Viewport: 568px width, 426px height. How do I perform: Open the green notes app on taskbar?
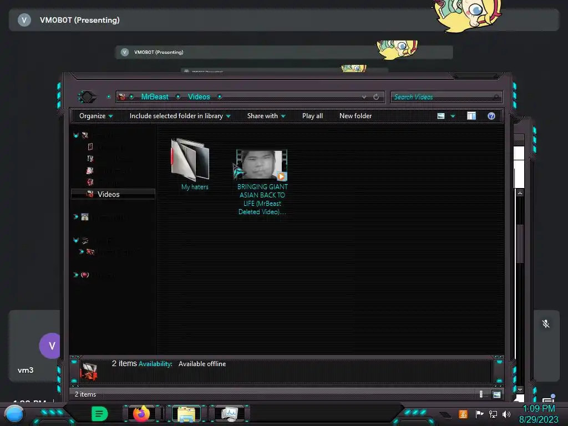(x=100, y=414)
